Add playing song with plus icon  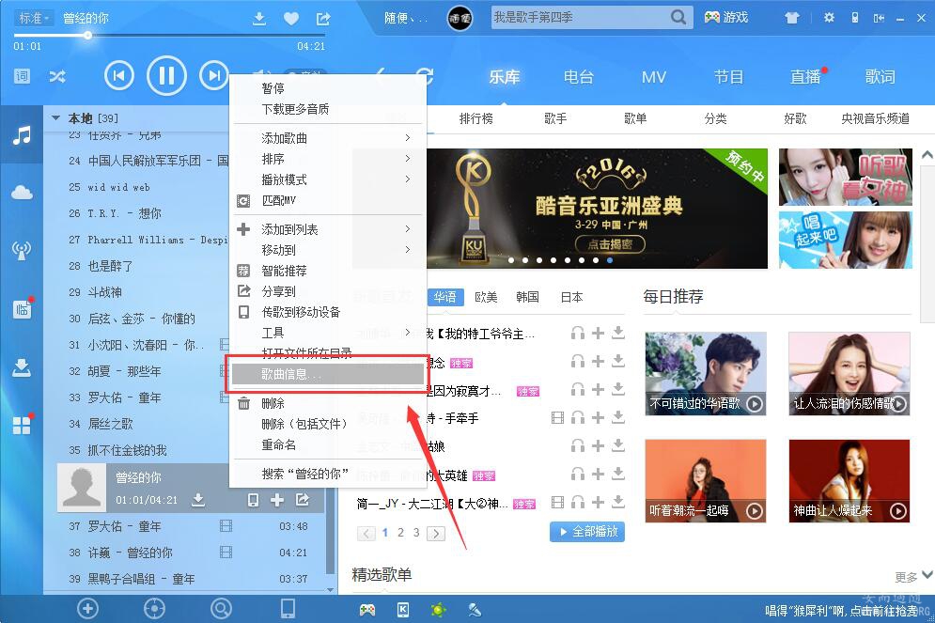coord(277,500)
